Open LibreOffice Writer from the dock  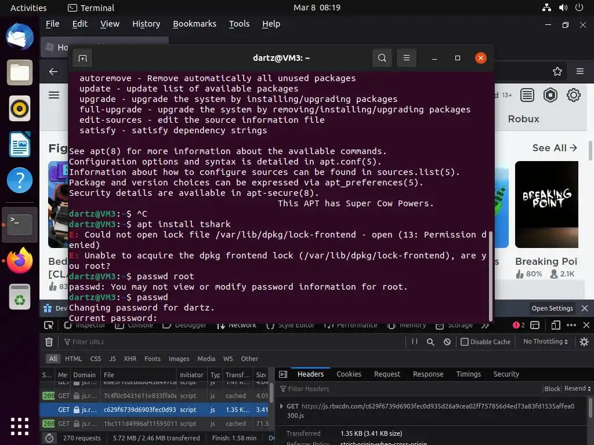pyautogui.click(x=20, y=144)
